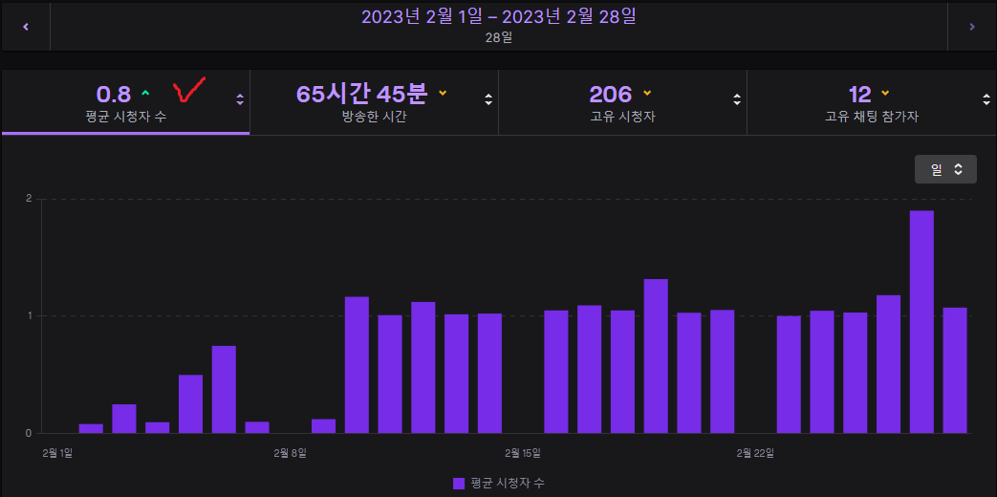This screenshot has height=497, width=997.
Task: Select the 방송한 시간 metric tab
Action: [374, 102]
